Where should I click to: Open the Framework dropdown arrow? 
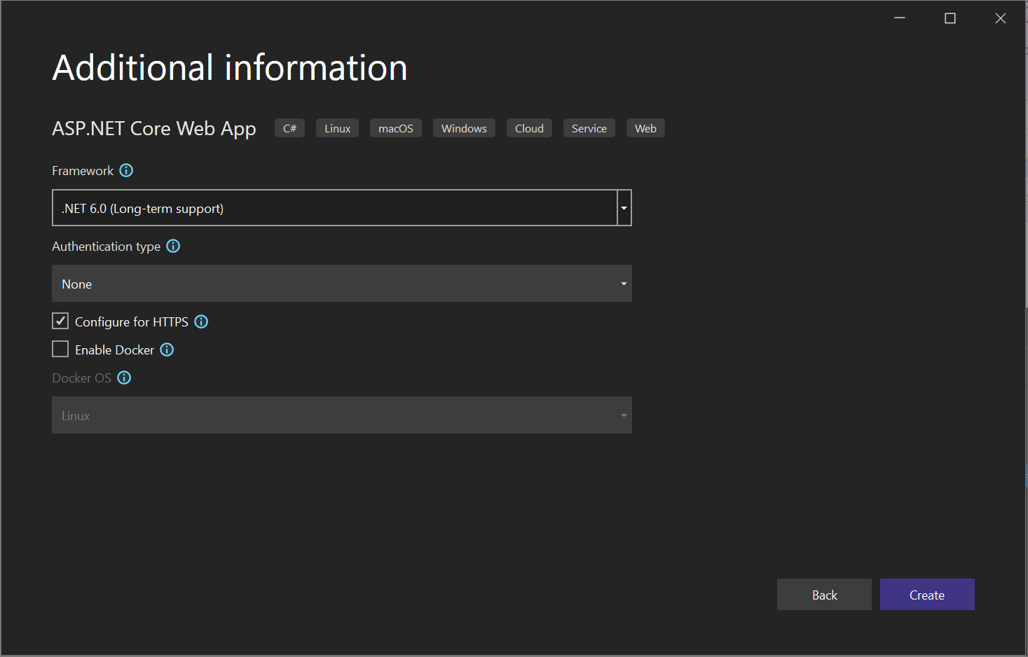coord(624,208)
